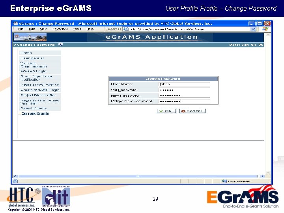The height and width of the screenshot is (213, 284).
Task: Confirm with the OK button
Action: [x=166, y=111]
